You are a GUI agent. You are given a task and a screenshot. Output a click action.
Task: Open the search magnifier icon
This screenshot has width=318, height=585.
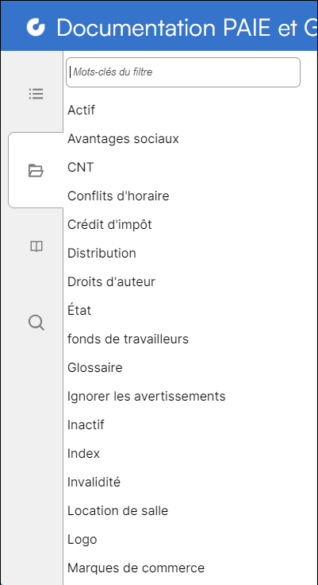[36, 323]
